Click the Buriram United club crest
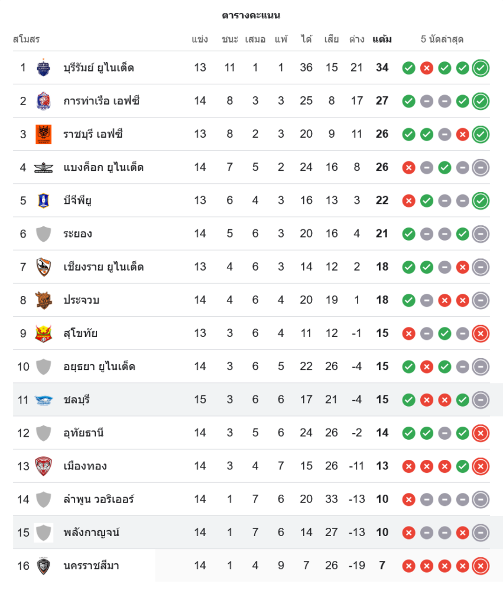 [x=44, y=67]
